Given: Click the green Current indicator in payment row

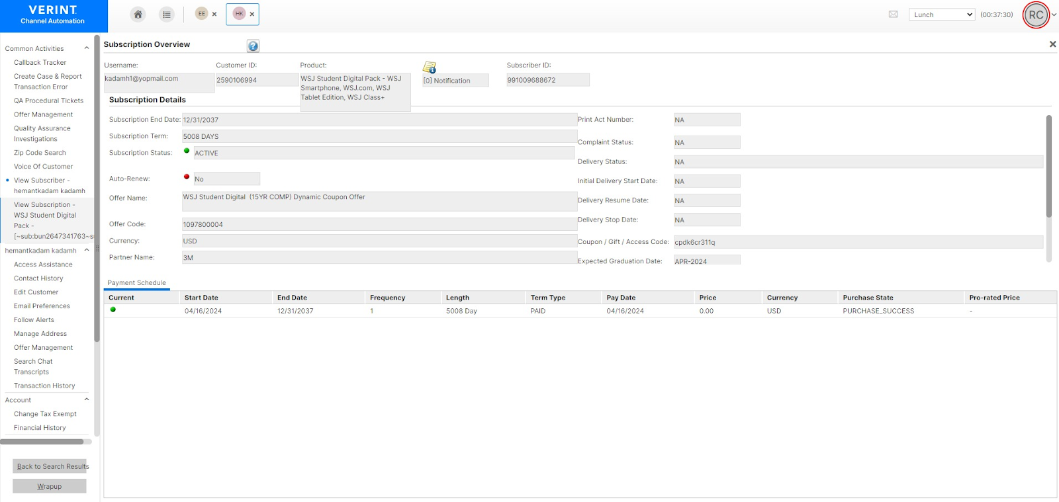Looking at the screenshot, I should point(113,310).
